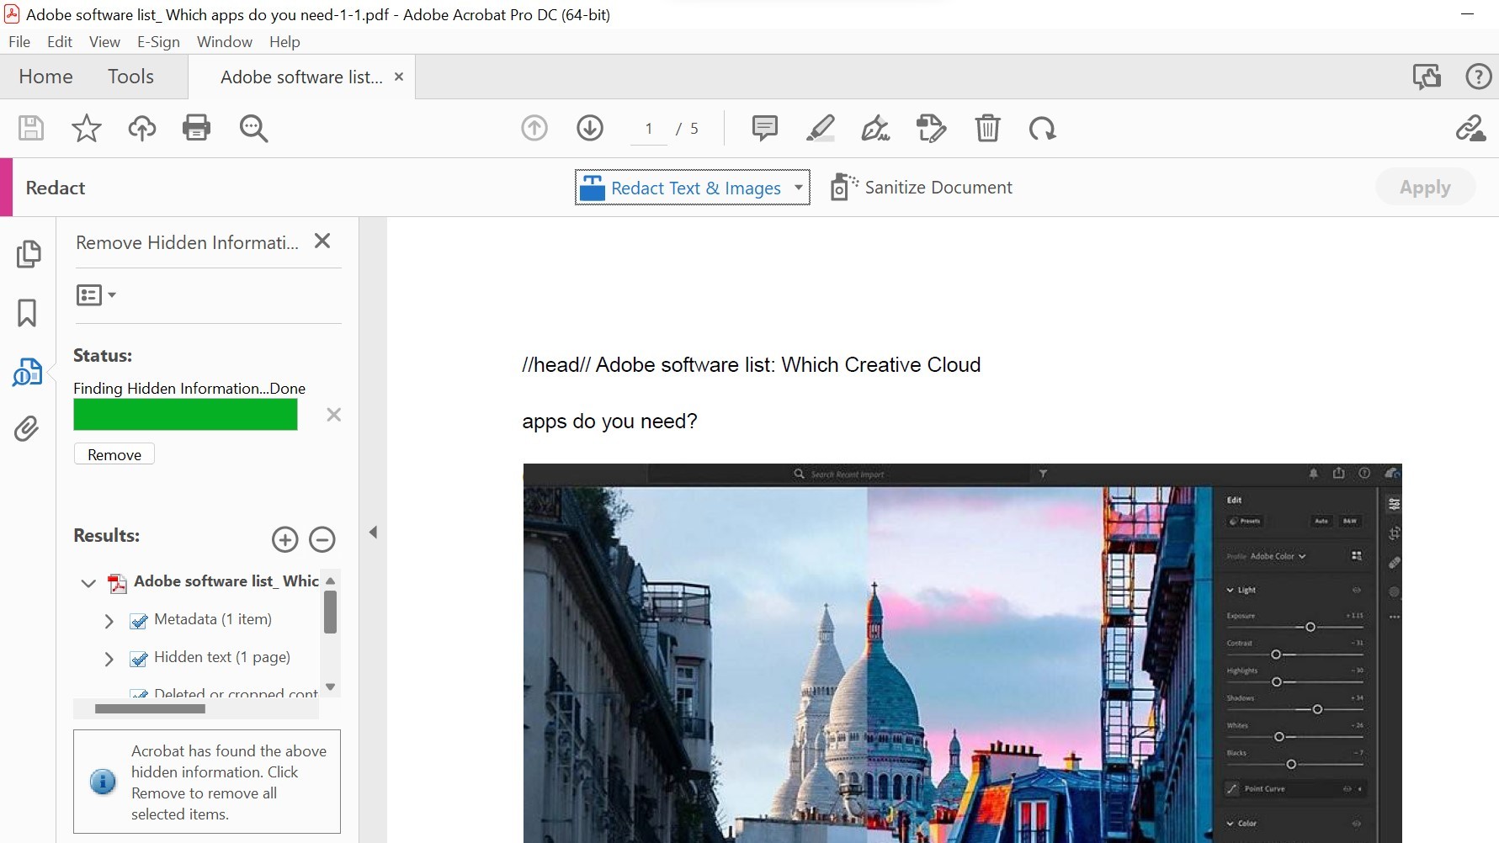Expand the Hidden text (1 page) node
1499x843 pixels.
coord(109,659)
